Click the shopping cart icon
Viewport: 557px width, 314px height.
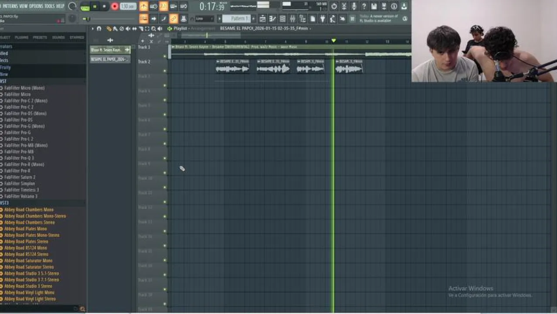pyautogui.click(x=352, y=19)
